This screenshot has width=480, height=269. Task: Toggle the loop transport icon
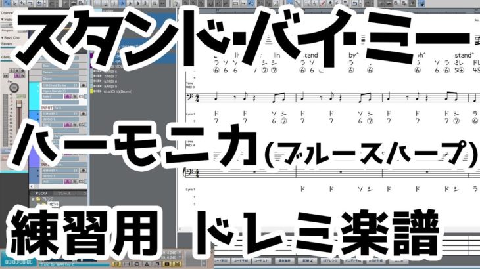coord(137,264)
